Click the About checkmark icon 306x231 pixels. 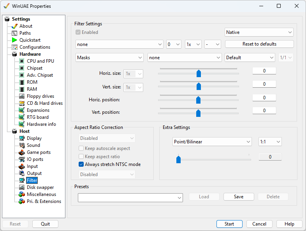(x=14, y=26)
